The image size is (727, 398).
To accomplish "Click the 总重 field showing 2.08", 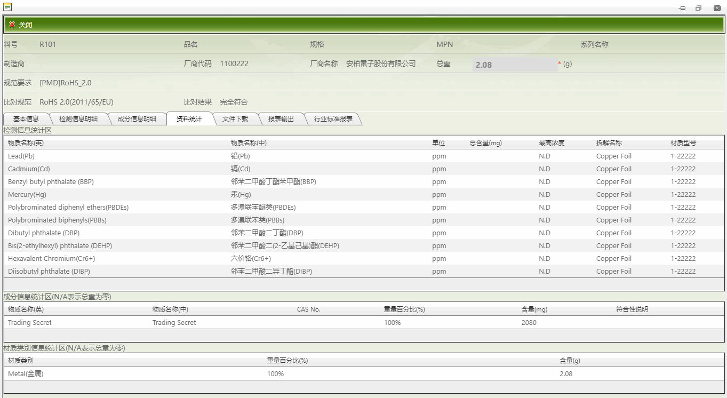I will point(515,65).
